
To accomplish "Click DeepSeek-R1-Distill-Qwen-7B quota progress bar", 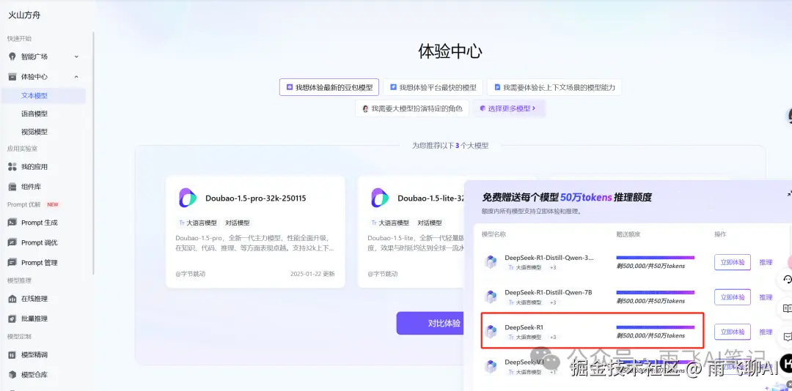I will coord(655,292).
